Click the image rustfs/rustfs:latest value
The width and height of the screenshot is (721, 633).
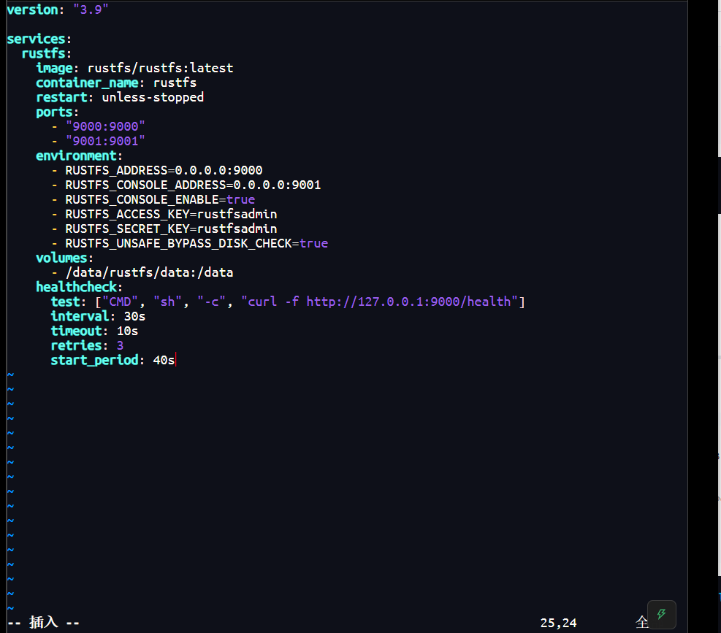(x=160, y=68)
